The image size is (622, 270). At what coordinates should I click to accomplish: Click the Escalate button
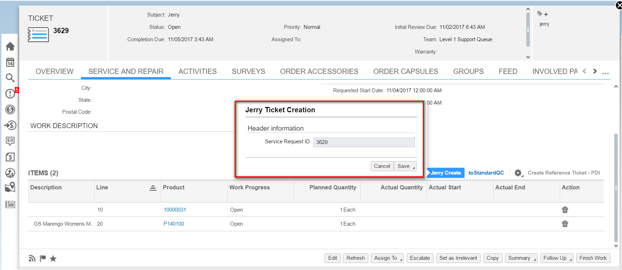coord(420,258)
